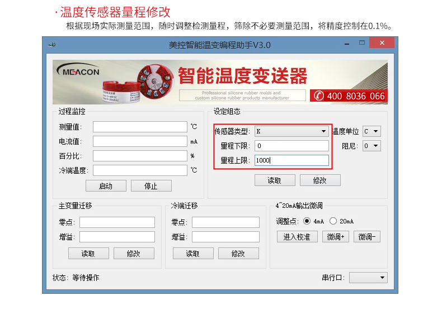Select the 20mA adjustment point radio button
Screen dimensions: 442x310
[333, 221]
